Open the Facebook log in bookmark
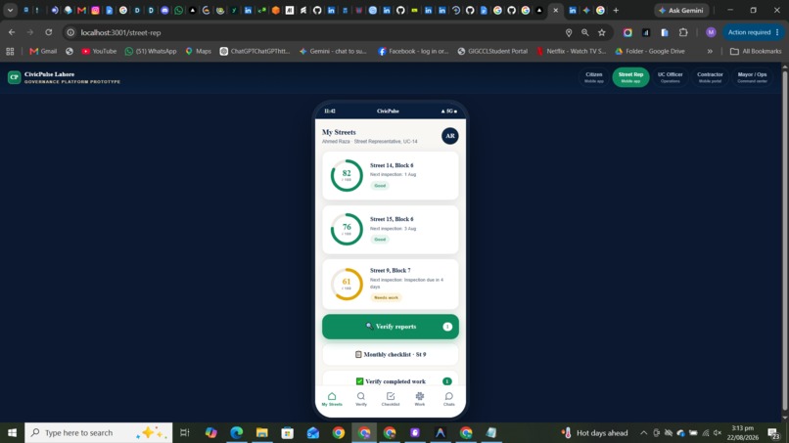This screenshot has height=443, width=789. (x=413, y=51)
